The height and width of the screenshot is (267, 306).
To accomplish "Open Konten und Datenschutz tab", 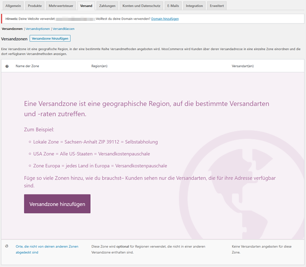I will 141,6.
